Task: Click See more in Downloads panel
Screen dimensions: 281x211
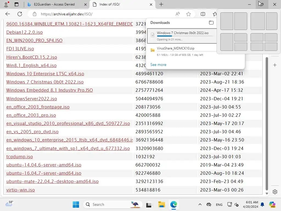Action: (158, 65)
